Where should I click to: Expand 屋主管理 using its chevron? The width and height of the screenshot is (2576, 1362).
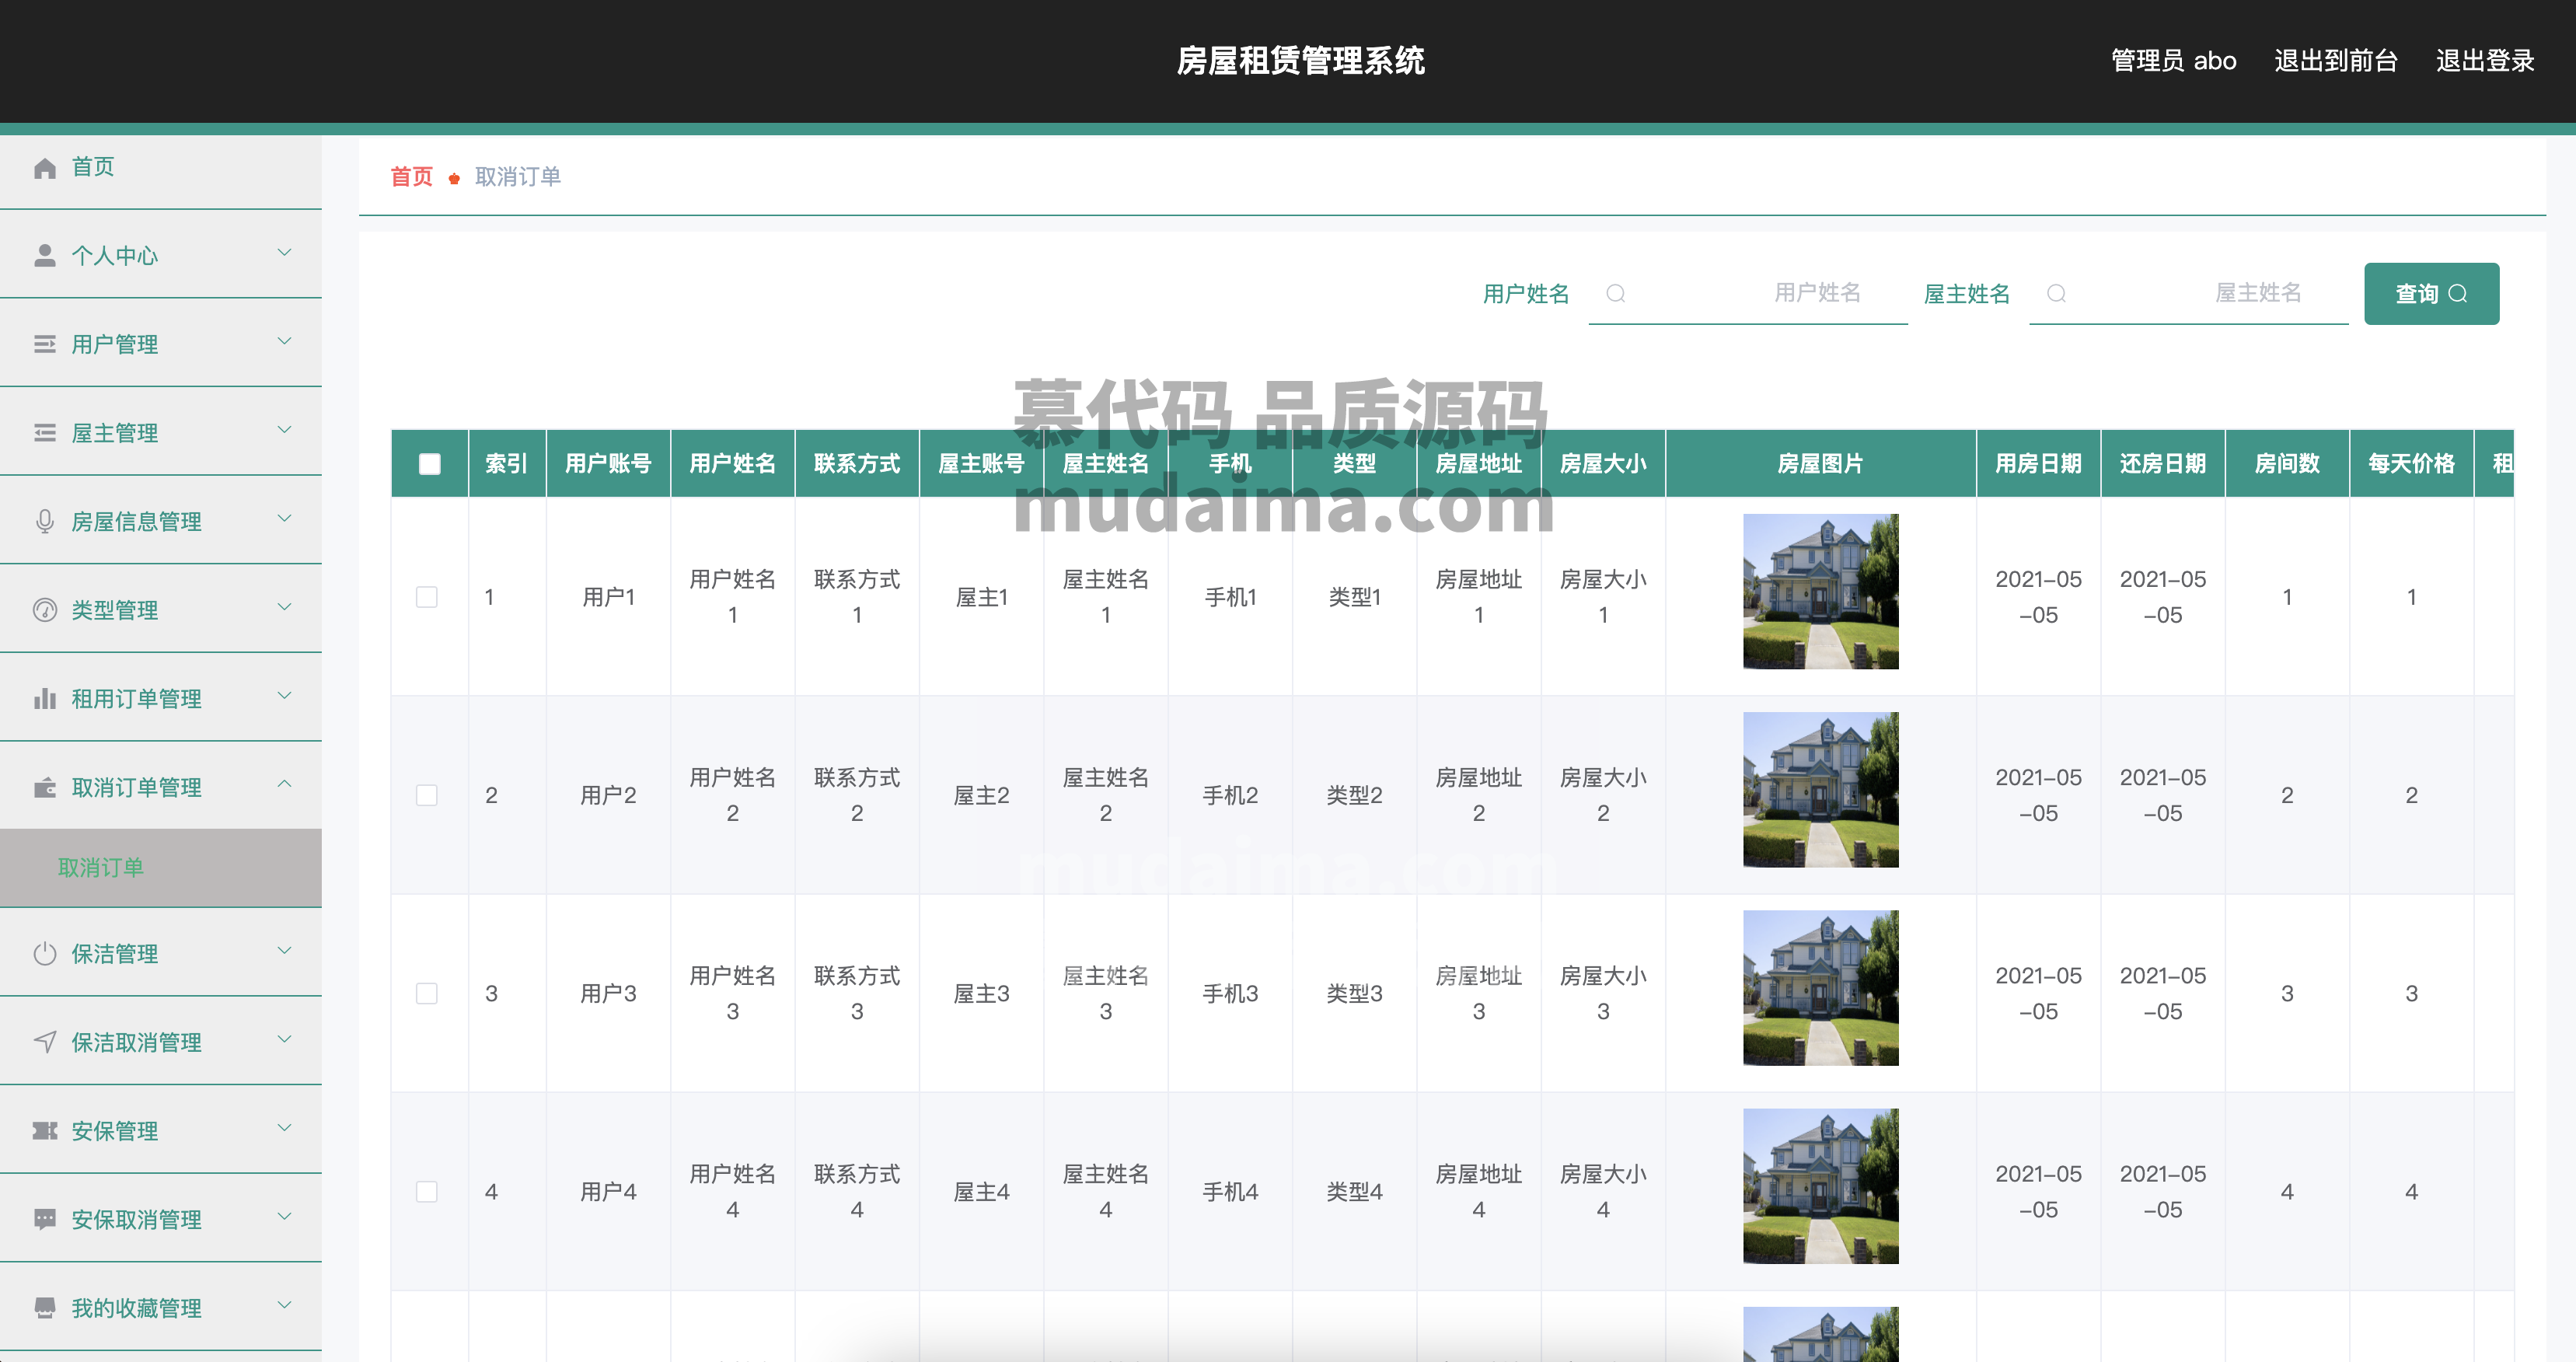[x=284, y=430]
